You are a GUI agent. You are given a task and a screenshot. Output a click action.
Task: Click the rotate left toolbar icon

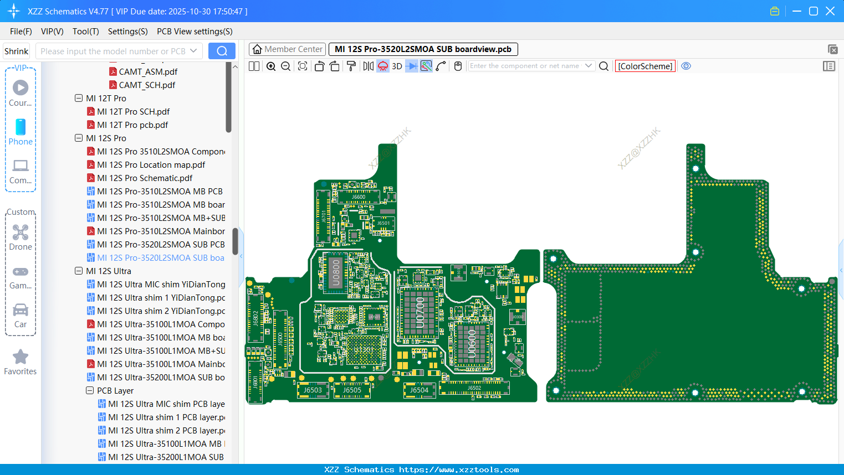320,66
